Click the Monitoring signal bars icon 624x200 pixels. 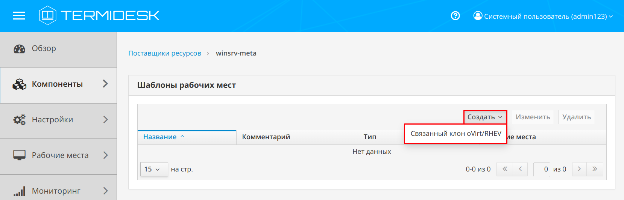[x=19, y=191]
